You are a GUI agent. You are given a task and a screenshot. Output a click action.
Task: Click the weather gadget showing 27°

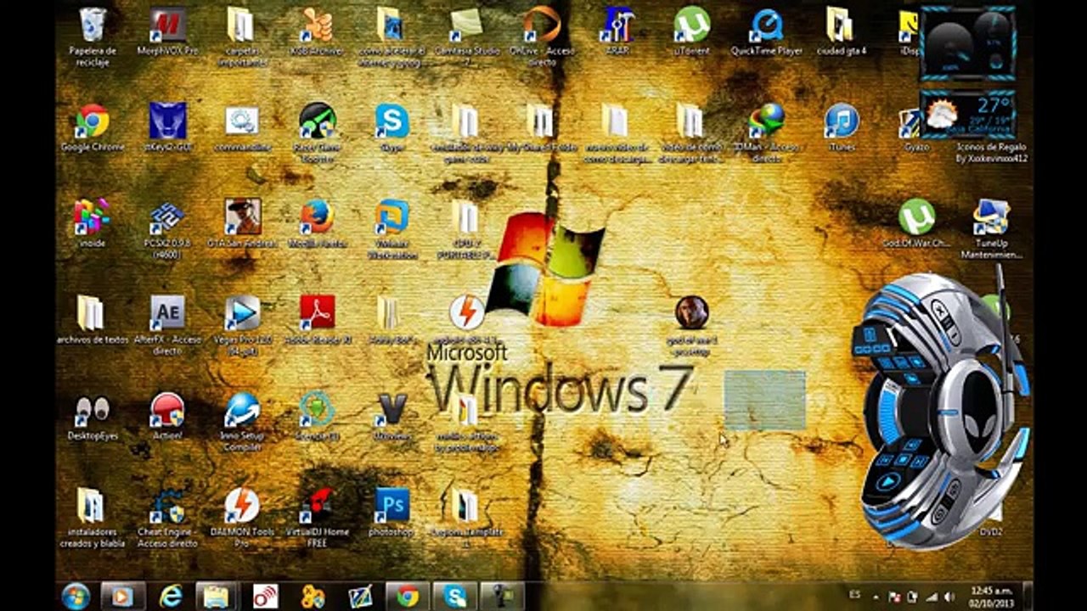tap(968, 114)
